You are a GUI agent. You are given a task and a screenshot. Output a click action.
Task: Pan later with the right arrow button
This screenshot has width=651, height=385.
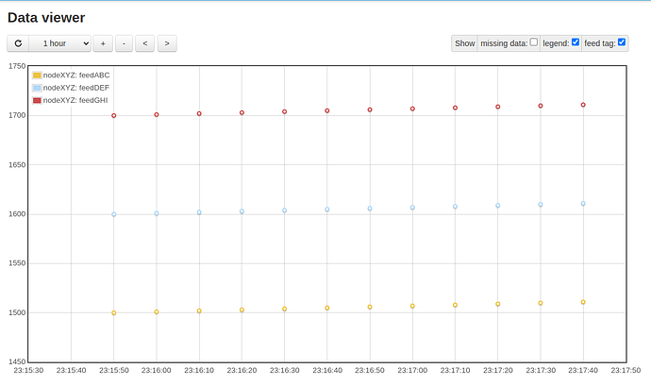point(167,43)
